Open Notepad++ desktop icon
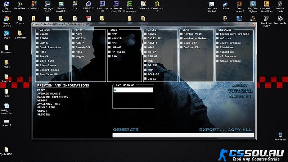This screenshot has height=162, width=288. (x=143, y=5)
